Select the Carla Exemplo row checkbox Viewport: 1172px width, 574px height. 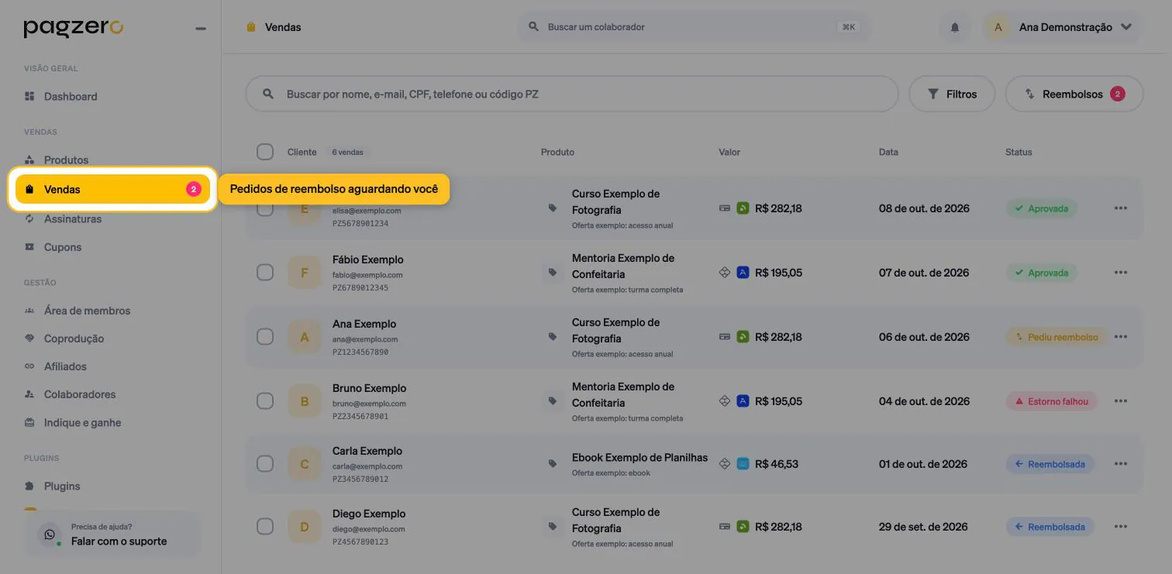(265, 464)
